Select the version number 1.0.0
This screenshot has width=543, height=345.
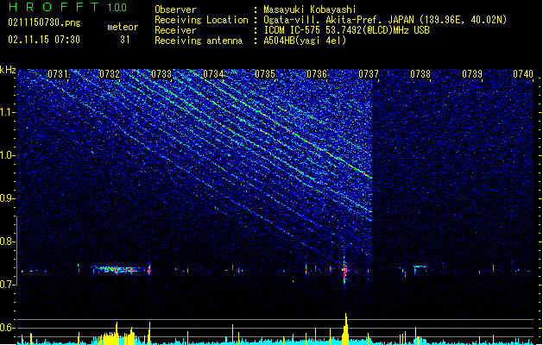[x=117, y=8]
